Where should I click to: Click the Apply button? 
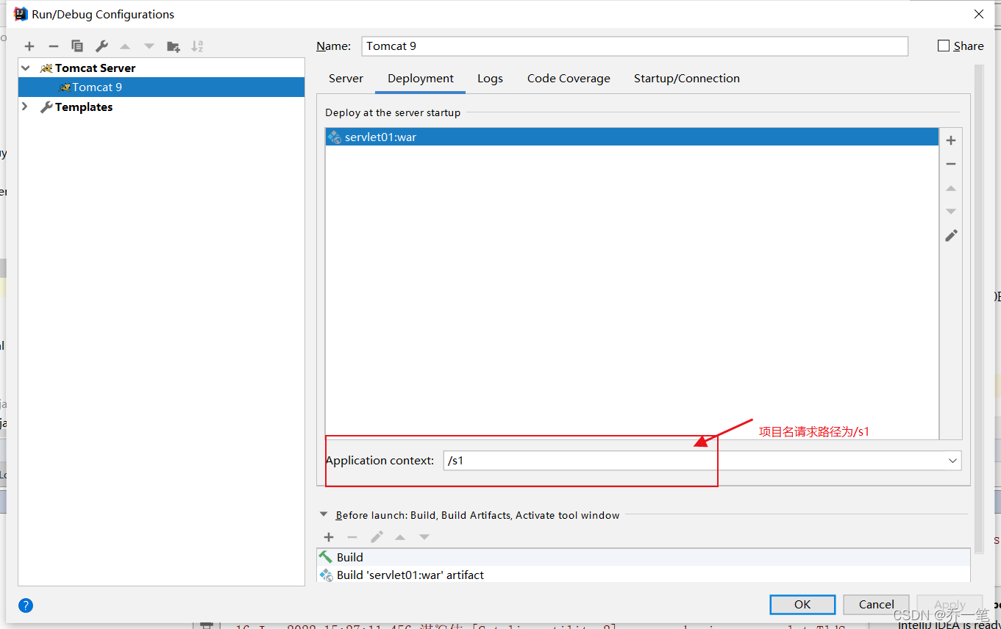[x=950, y=604]
